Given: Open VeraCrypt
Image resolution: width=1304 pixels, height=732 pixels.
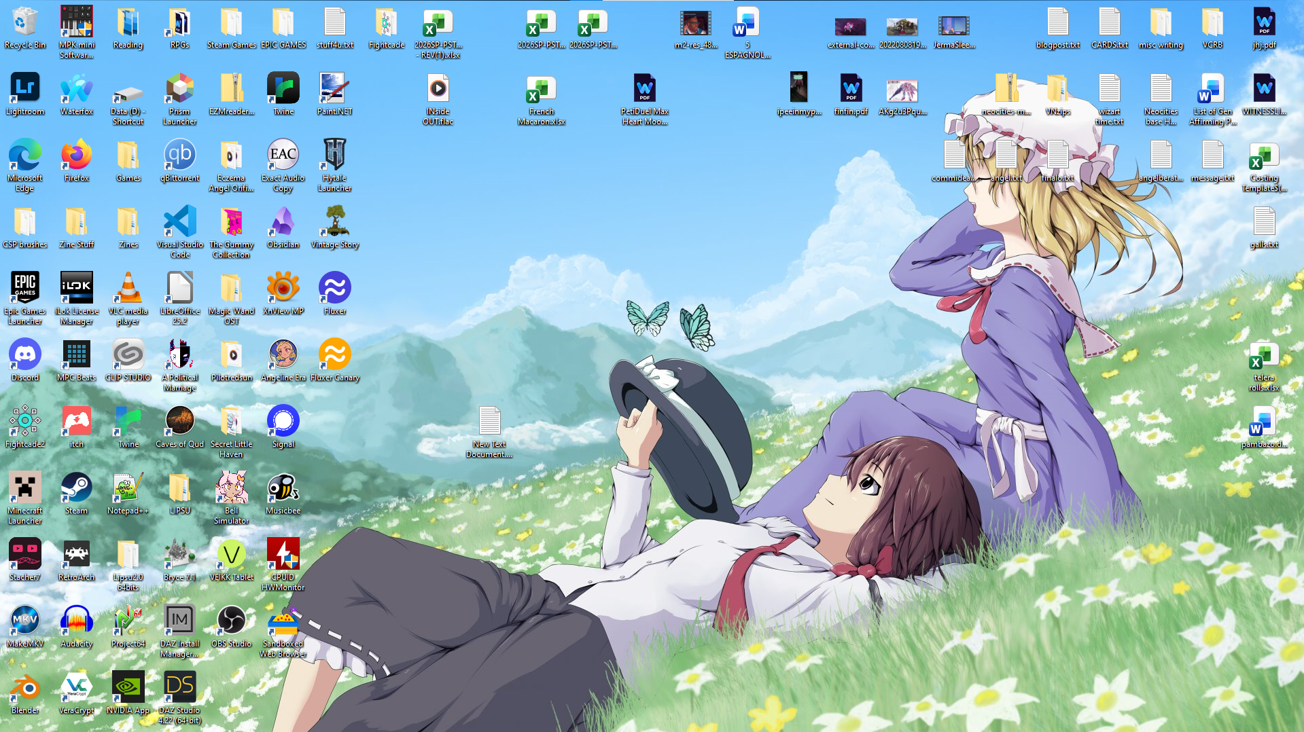Looking at the screenshot, I should [x=77, y=694].
